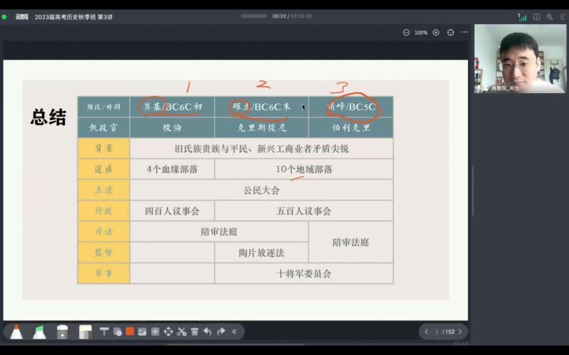Undo last annotation stroke
This screenshot has height=355, width=569.
(x=208, y=332)
